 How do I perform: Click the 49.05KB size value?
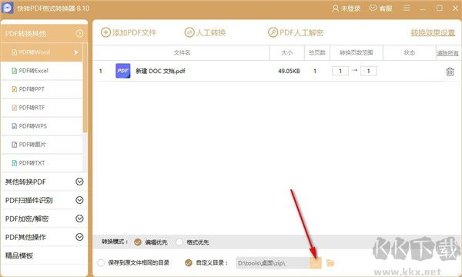tap(289, 71)
